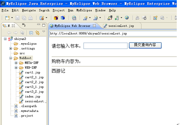180x125 pixels.
Task: Click the run server green arrow icon
Action: 117,18
